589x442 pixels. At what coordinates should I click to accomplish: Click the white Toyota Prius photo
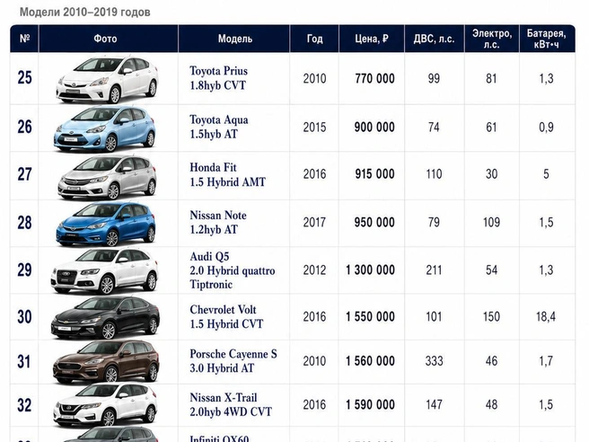[107, 80]
